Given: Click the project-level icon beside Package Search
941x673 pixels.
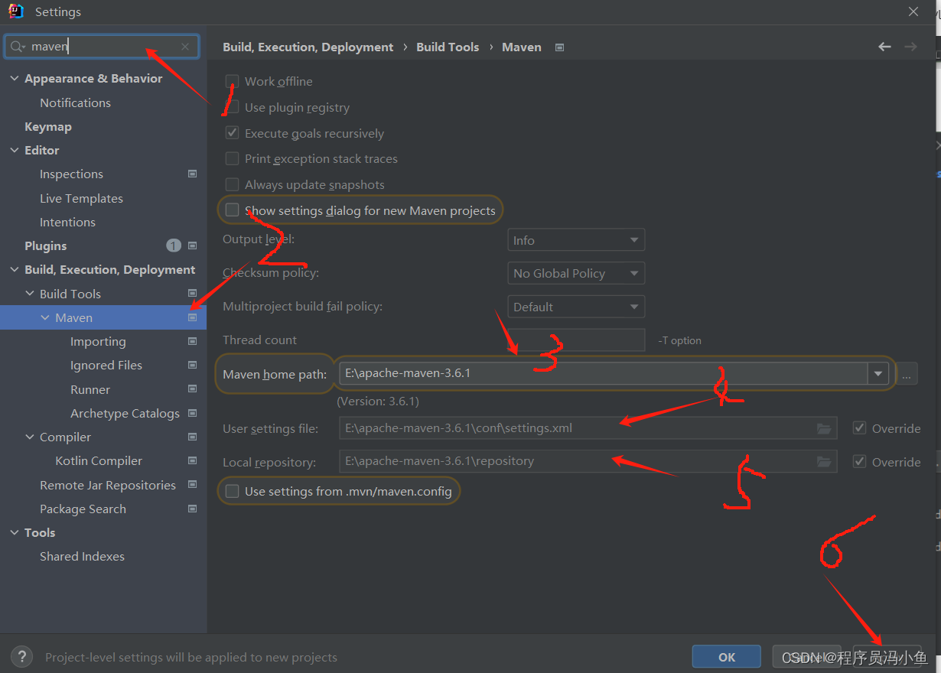Looking at the screenshot, I should pyautogui.click(x=192, y=509).
